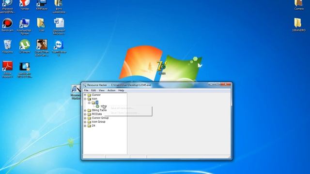Open the Help menu in Resource Hacker

click(x=121, y=90)
